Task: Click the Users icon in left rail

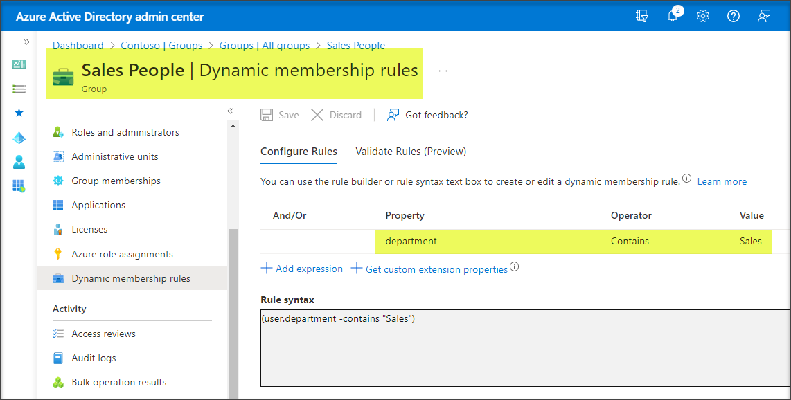Action: 19,162
